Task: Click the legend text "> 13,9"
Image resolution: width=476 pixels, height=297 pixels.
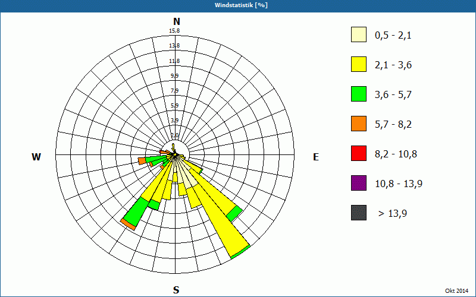Action: point(393,214)
